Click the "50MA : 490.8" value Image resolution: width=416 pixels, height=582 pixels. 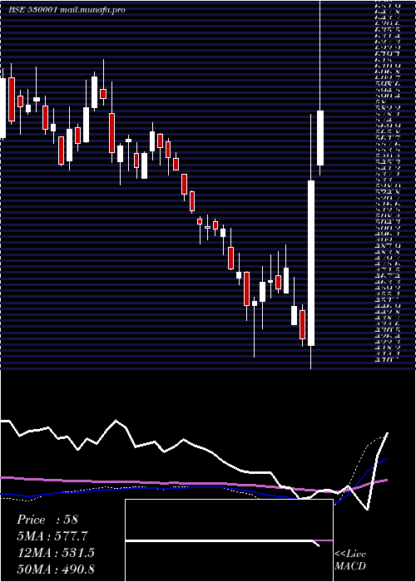click(x=56, y=569)
